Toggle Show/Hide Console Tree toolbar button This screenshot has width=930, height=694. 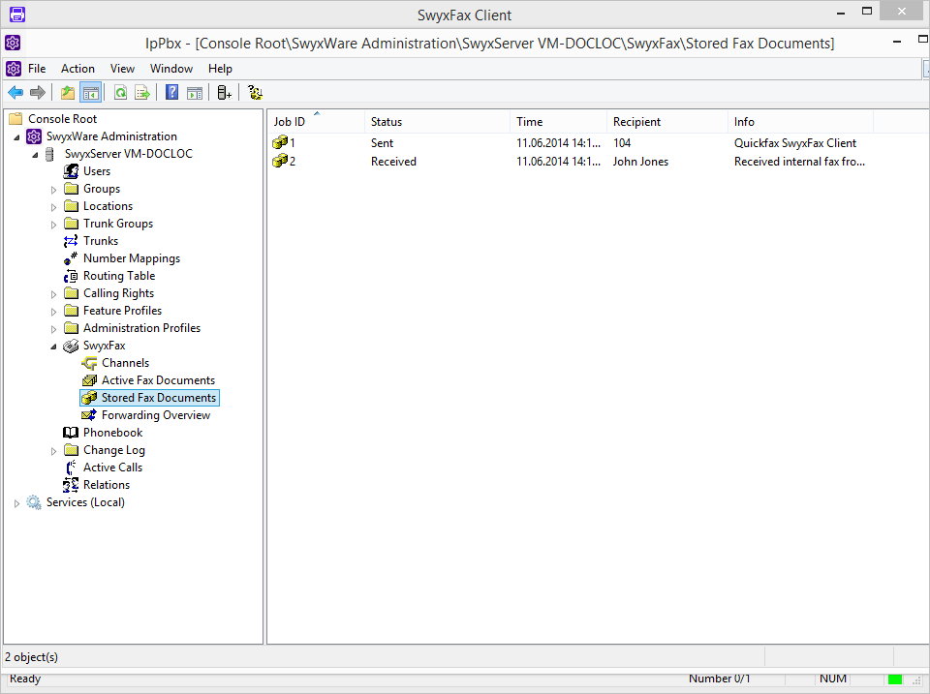(x=90, y=93)
